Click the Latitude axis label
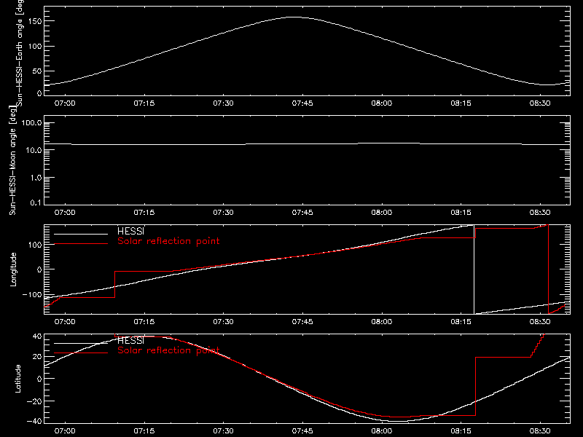 tap(17, 379)
